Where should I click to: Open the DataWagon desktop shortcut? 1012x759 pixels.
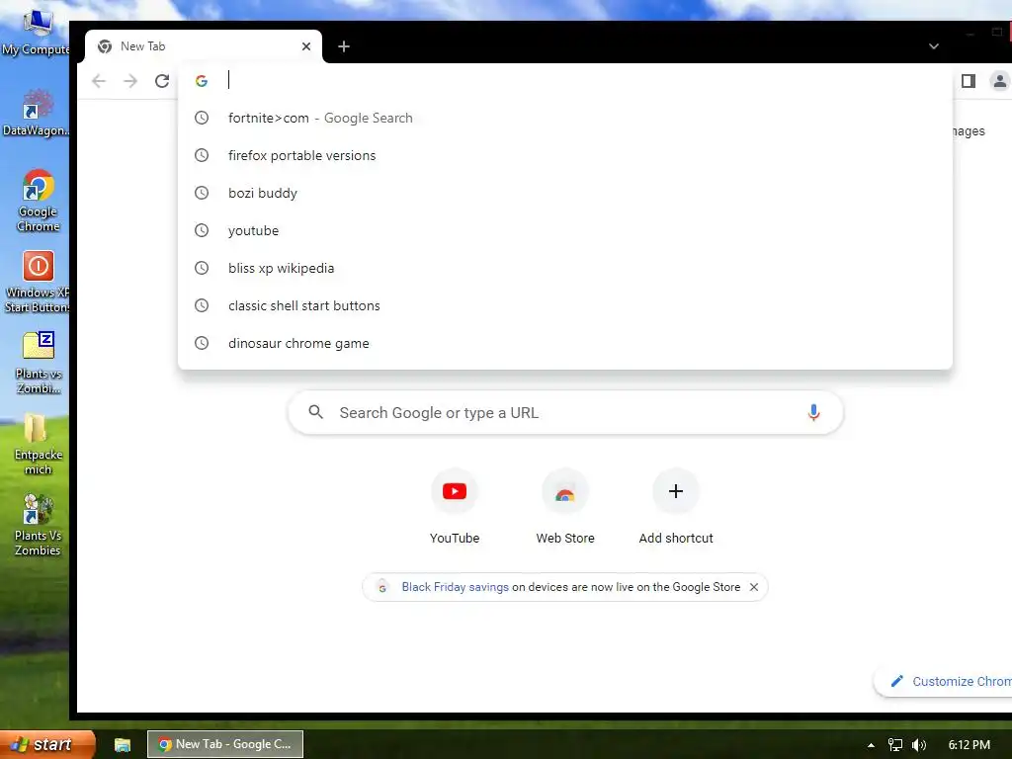tap(37, 113)
